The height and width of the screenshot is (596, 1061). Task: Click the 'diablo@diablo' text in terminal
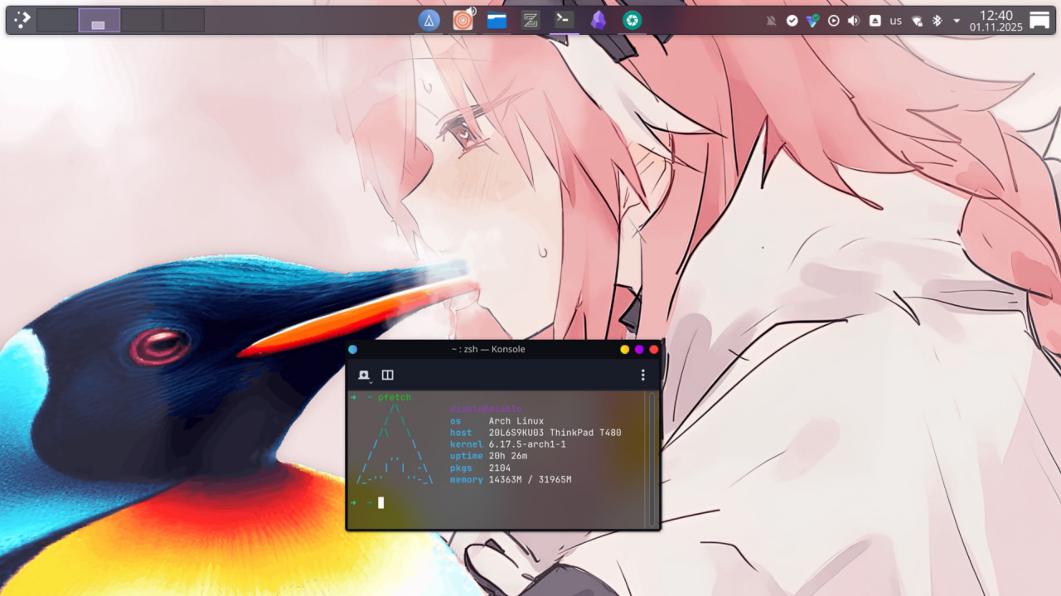click(486, 409)
